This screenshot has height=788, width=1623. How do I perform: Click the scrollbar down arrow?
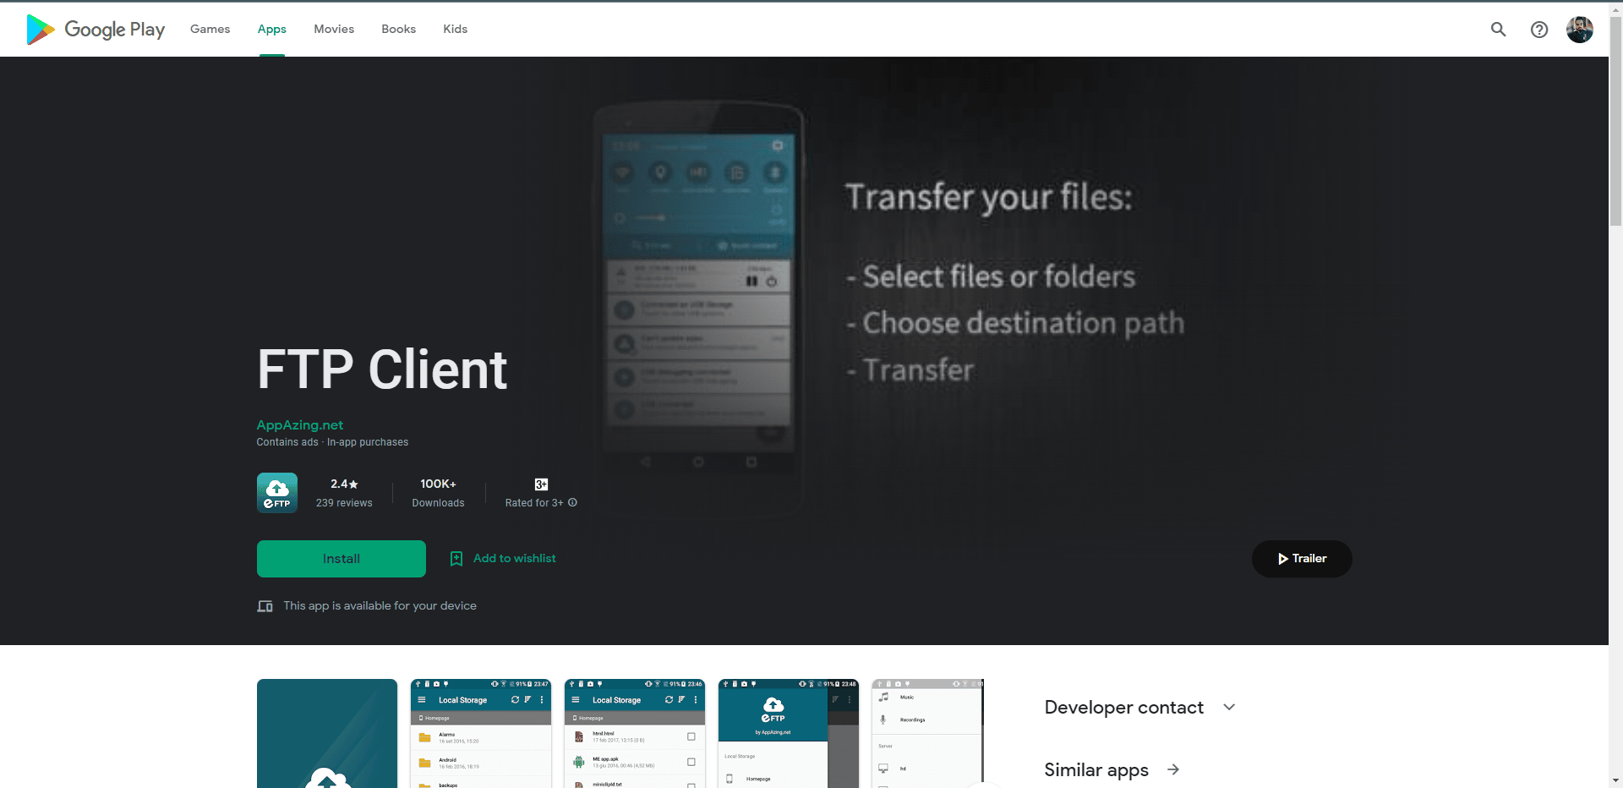point(1615,780)
